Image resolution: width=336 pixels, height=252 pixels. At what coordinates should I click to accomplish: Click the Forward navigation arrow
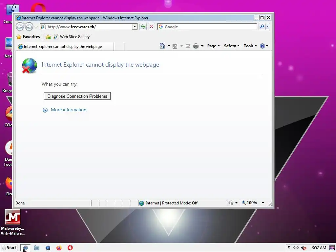point(29,27)
